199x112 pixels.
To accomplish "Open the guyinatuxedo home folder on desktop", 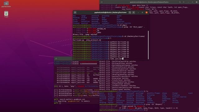I will [6, 4].
